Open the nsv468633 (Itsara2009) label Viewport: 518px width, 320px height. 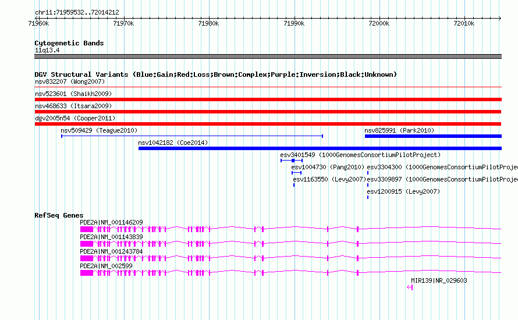click(73, 106)
